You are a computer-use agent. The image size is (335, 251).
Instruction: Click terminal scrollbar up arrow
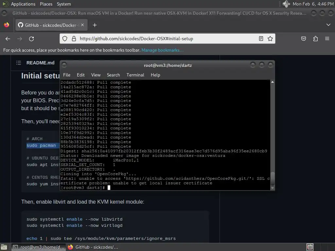[x=273, y=82]
